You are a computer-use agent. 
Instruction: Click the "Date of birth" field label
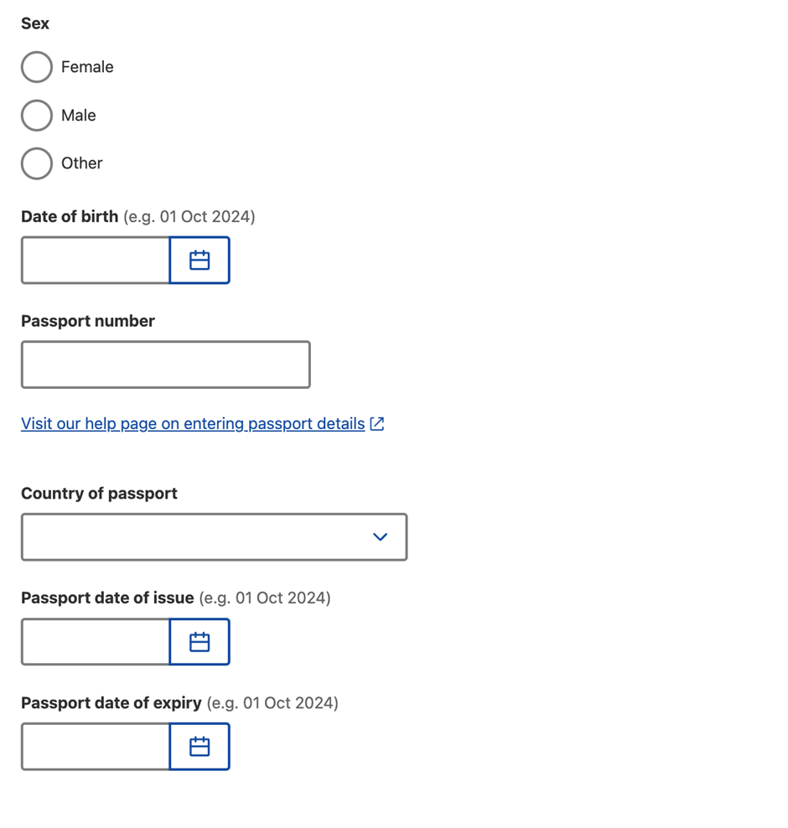pos(70,217)
